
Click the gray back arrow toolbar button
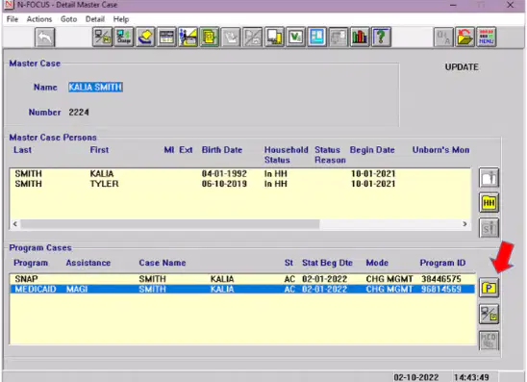point(44,37)
